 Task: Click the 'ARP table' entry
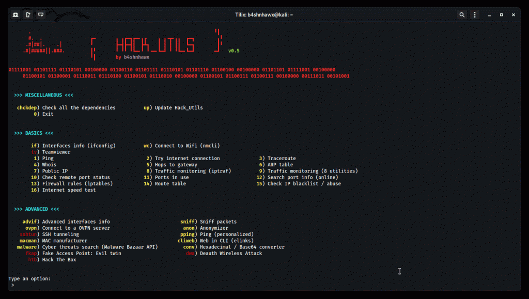(x=281, y=165)
